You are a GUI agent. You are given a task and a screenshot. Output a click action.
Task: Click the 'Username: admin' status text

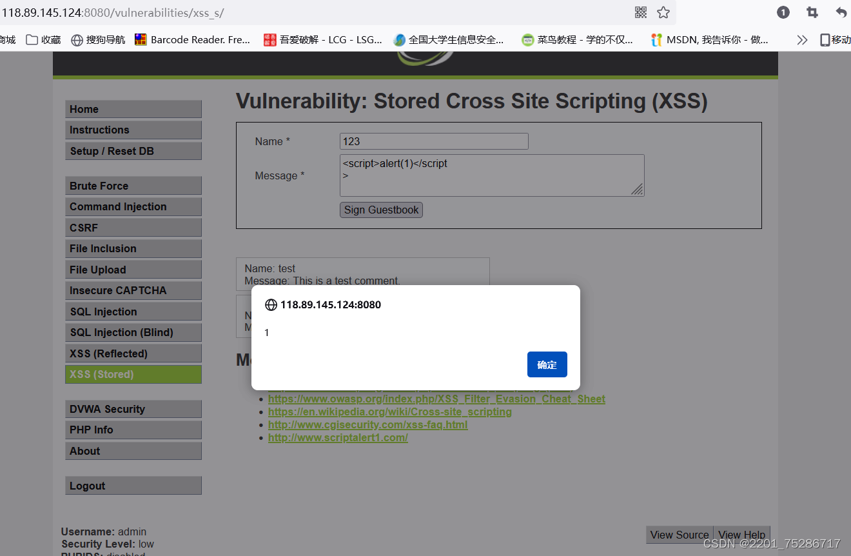104,531
